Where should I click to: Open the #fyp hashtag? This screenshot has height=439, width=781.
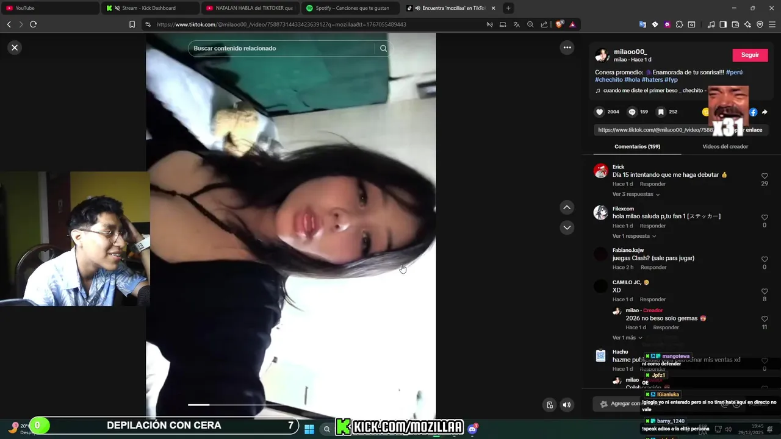(x=671, y=80)
